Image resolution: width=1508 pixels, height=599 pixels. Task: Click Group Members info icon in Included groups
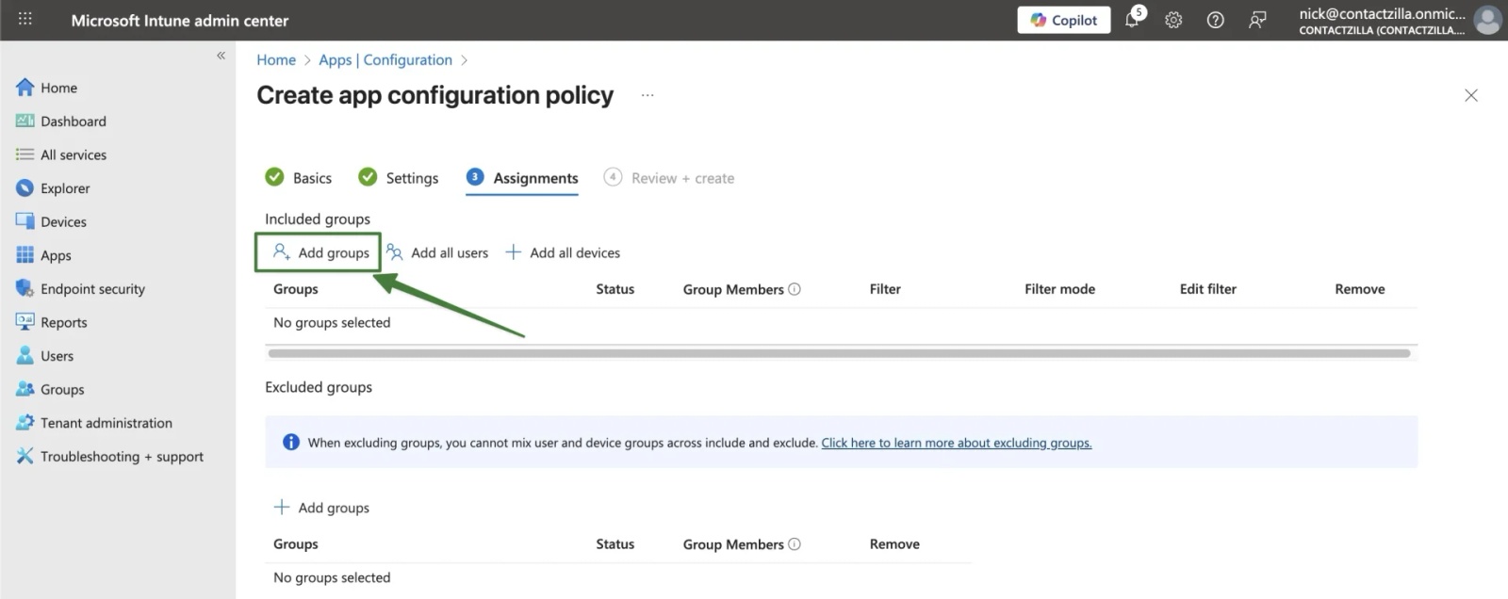tap(795, 289)
